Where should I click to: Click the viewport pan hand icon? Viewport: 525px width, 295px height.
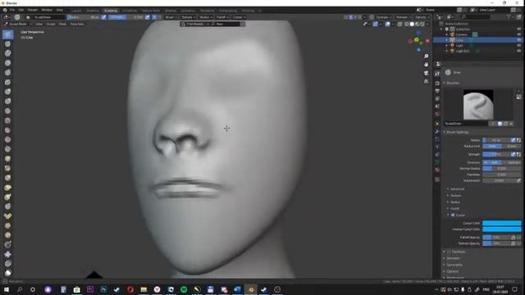(x=426, y=65)
